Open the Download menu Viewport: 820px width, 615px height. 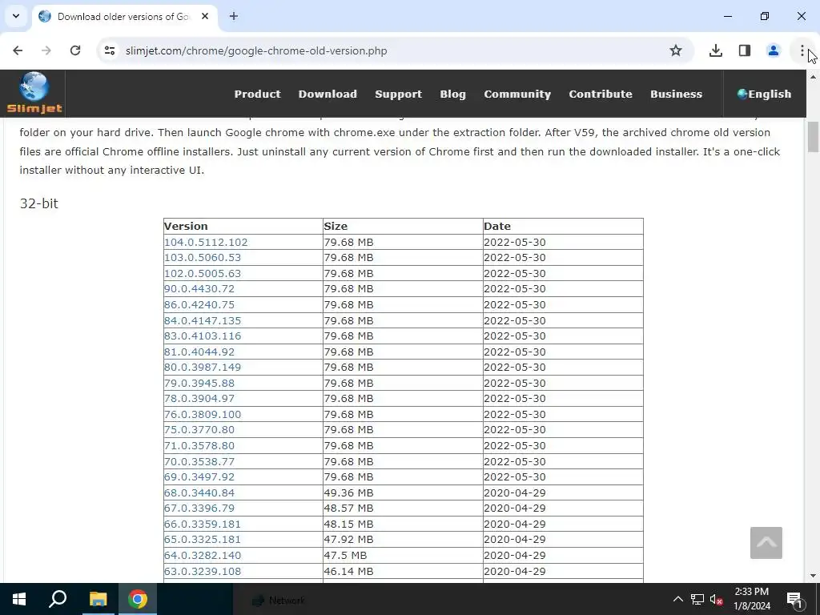point(328,94)
